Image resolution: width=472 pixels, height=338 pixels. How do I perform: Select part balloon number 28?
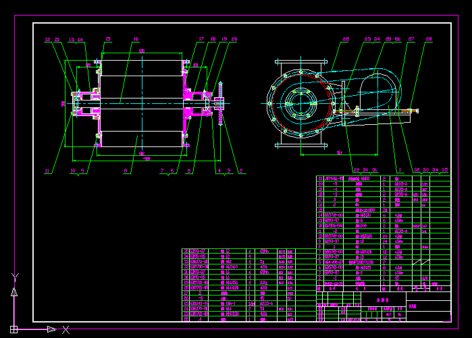tap(429, 39)
